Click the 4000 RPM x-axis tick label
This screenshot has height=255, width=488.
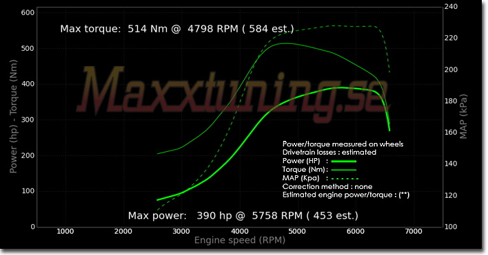click(x=239, y=232)
